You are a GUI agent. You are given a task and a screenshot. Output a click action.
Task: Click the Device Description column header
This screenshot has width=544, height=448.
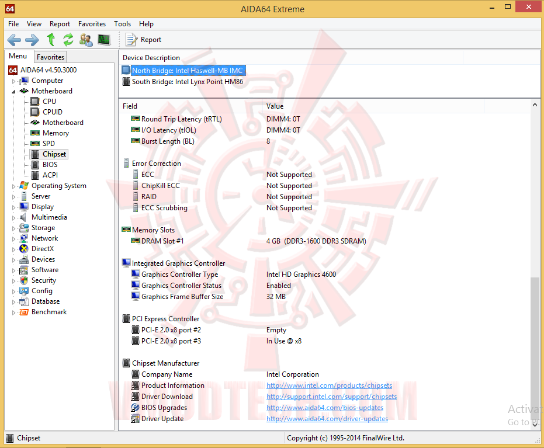pos(291,58)
